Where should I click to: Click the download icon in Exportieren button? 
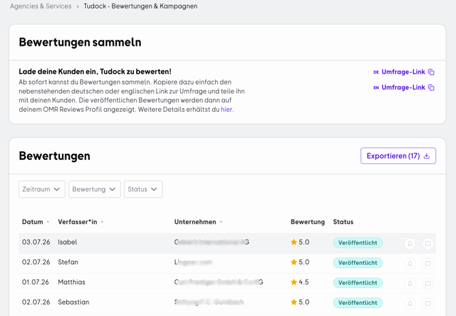tap(427, 156)
